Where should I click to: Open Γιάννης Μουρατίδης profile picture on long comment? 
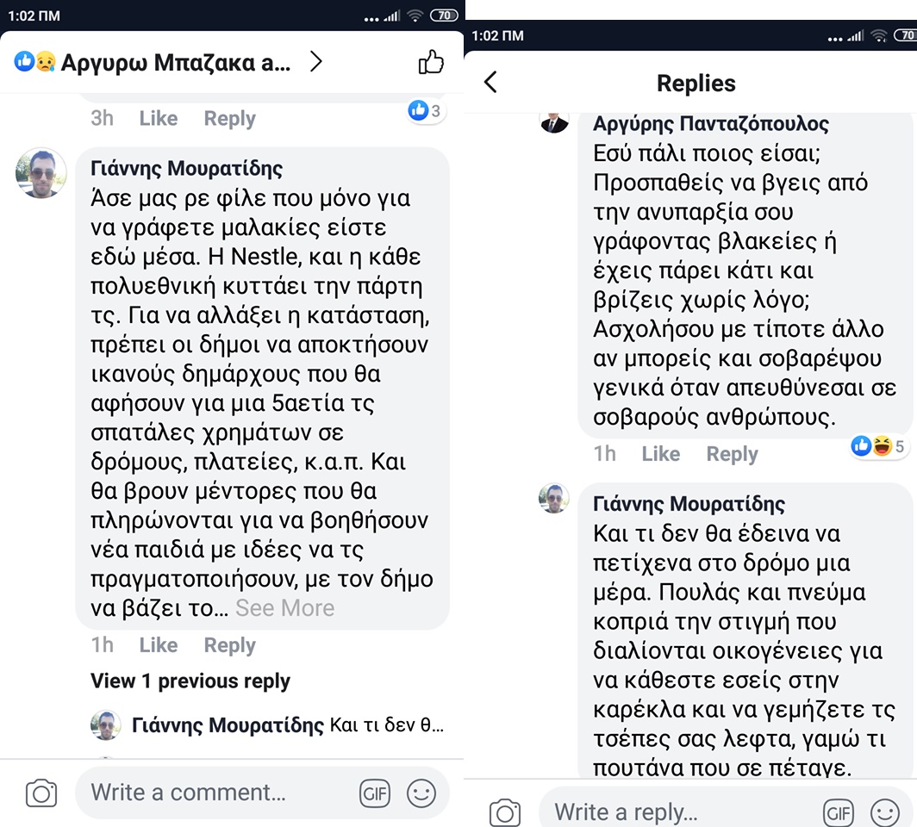tap(41, 173)
